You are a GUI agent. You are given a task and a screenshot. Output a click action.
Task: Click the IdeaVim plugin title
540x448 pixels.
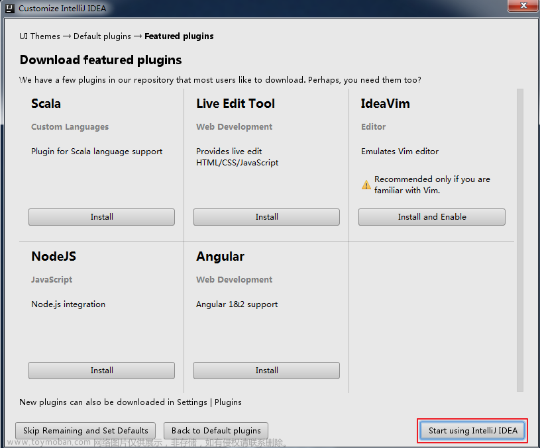point(386,104)
